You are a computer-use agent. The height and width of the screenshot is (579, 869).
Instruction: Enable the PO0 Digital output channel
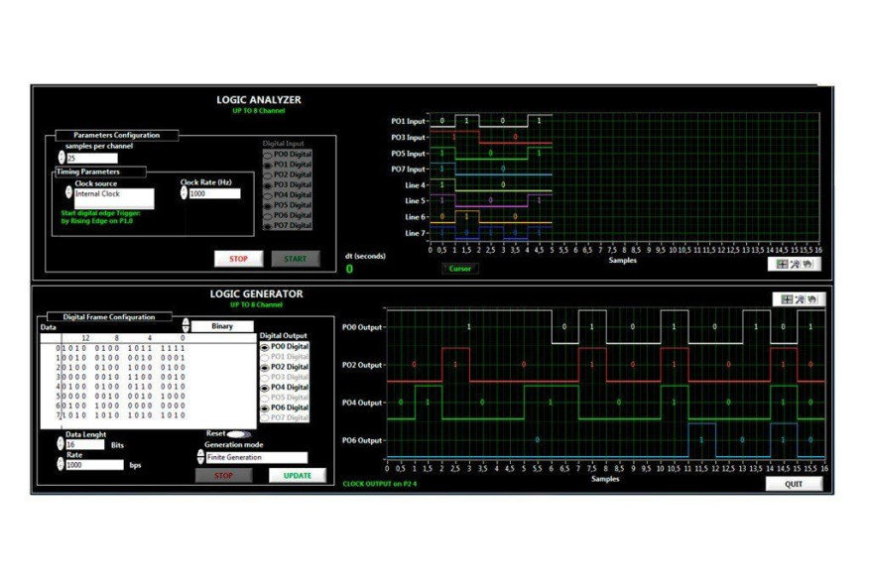pyautogui.click(x=264, y=345)
